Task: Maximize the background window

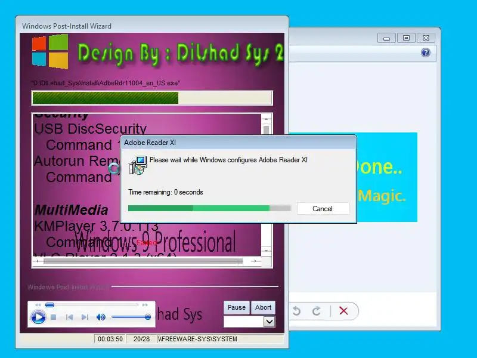Action: click(406, 38)
